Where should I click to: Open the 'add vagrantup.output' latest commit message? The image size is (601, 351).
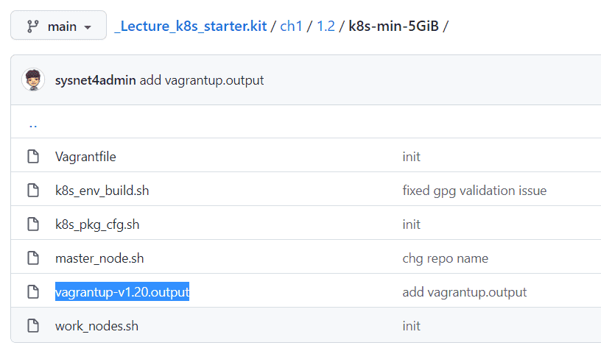click(x=202, y=80)
